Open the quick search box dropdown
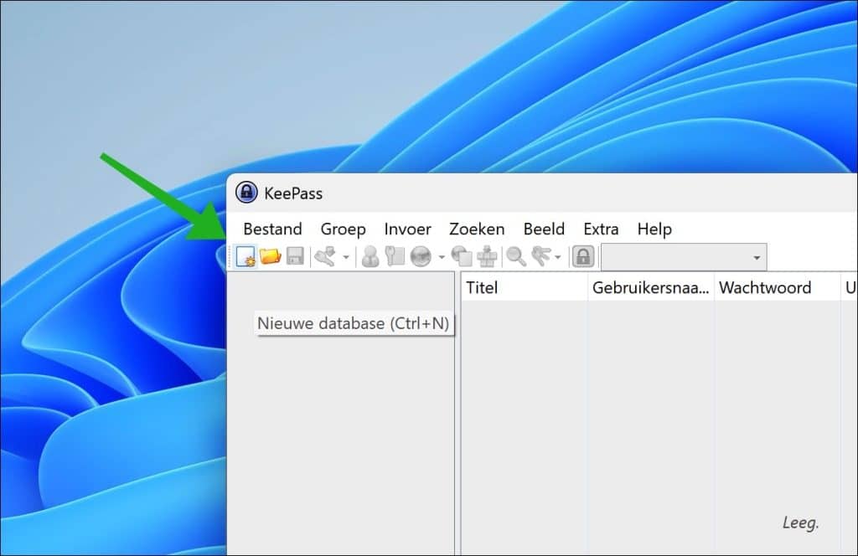 758,256
